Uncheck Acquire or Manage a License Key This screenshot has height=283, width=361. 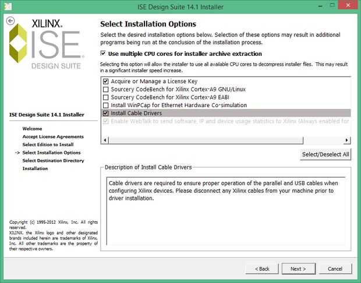(105, 82)
